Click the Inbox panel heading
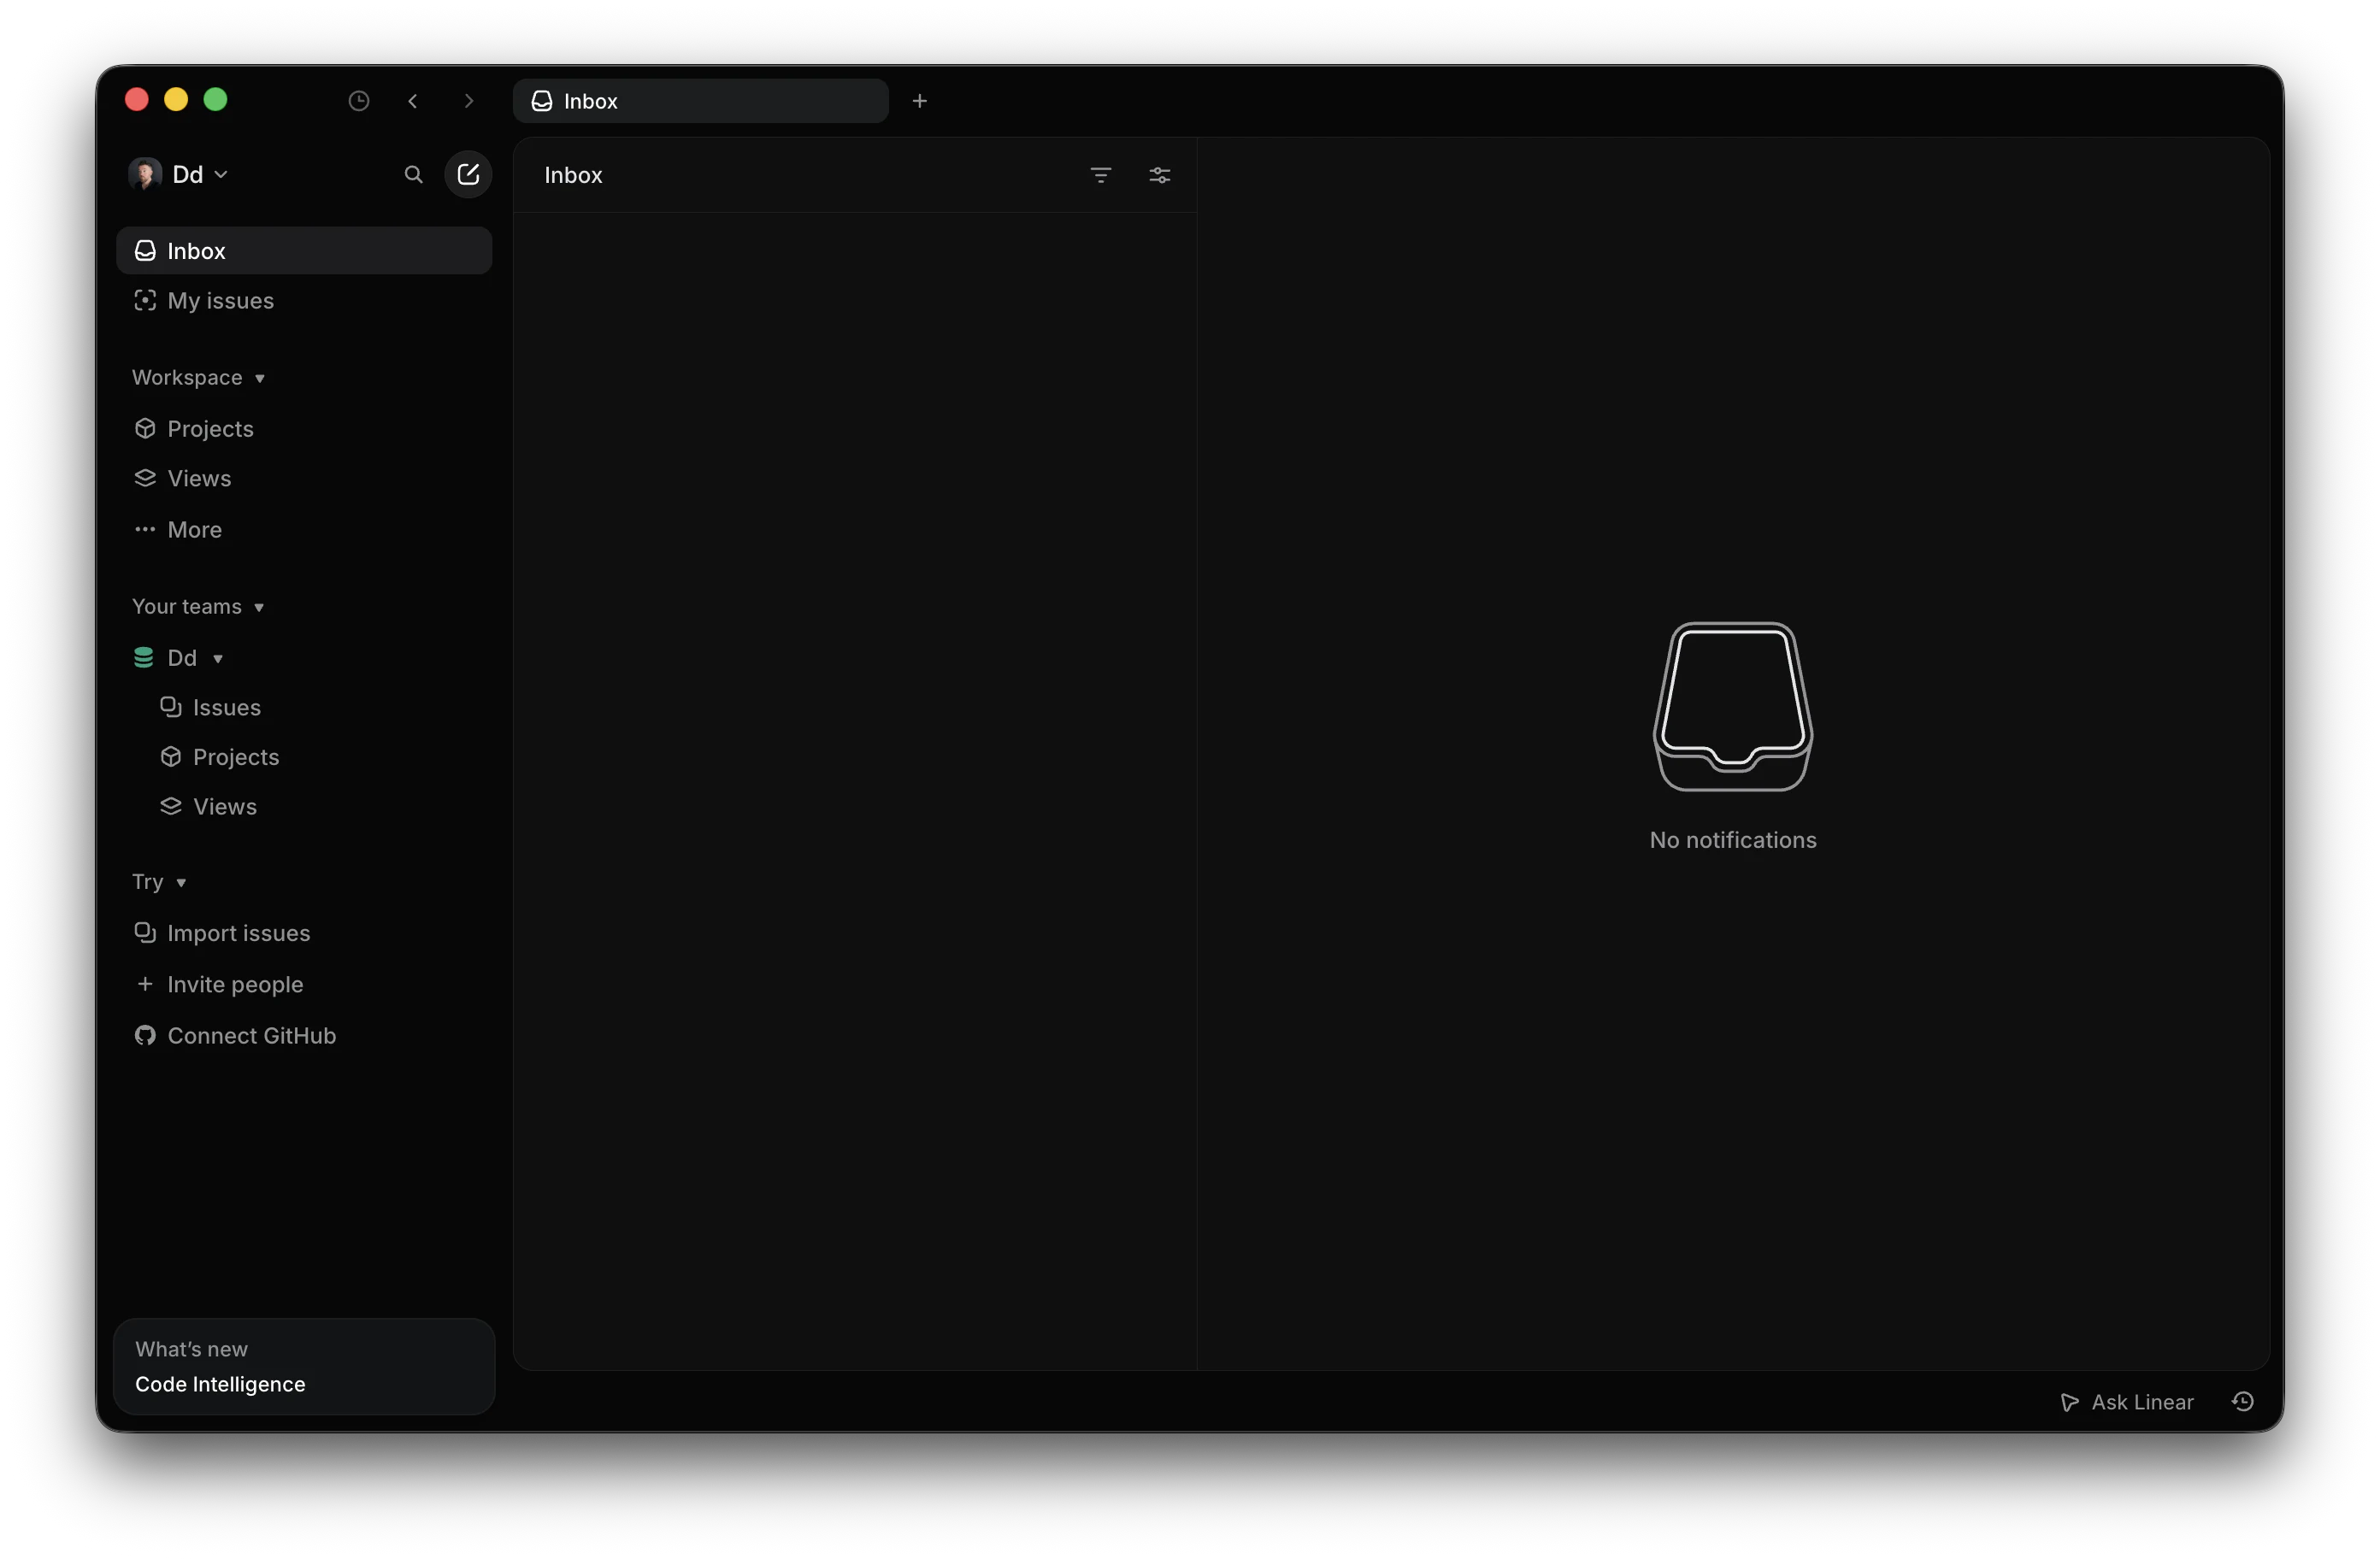Viewport: 2380px width, 1559px height. tap(573, 176)
